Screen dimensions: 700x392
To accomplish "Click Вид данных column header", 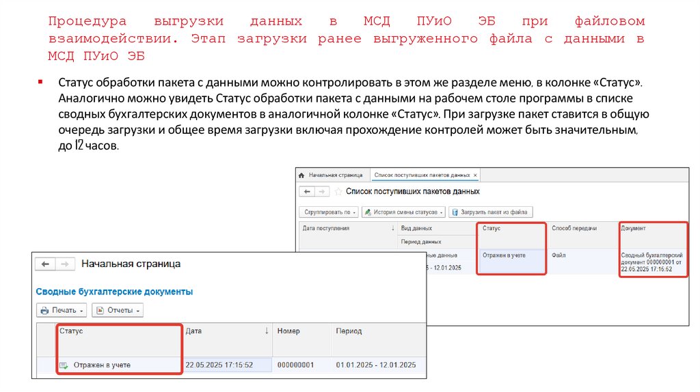I will [x=436, y=228].
